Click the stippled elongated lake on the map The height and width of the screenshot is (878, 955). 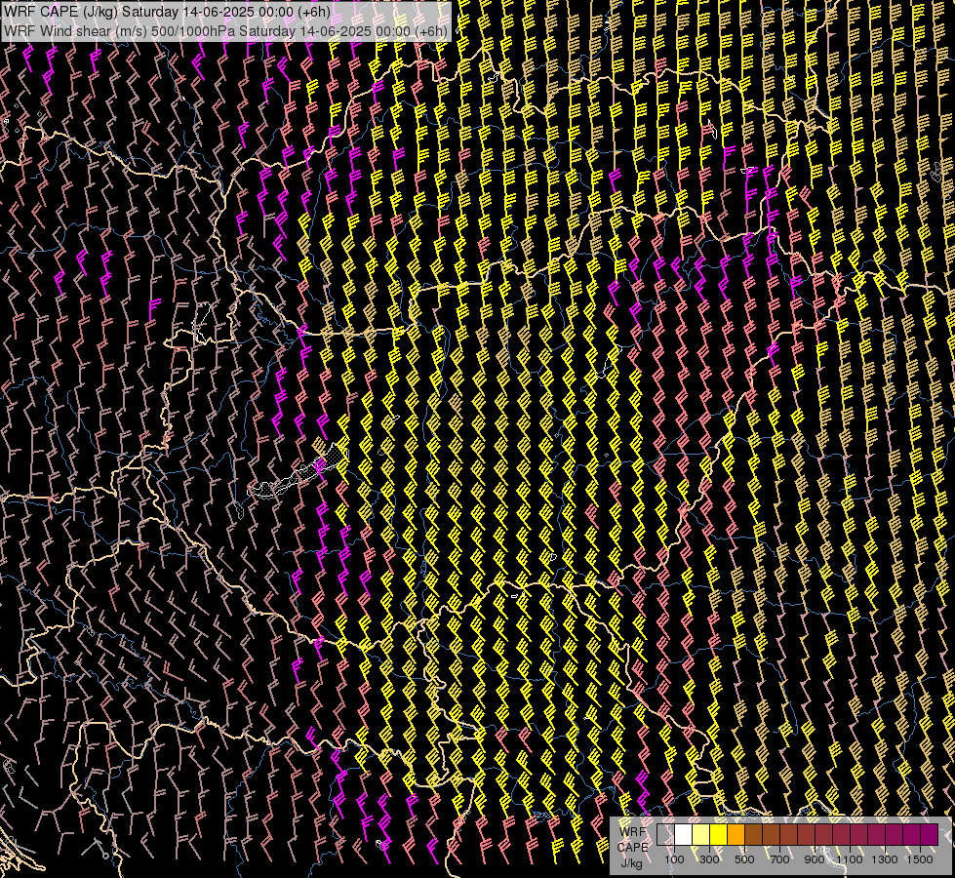(298, 473)
